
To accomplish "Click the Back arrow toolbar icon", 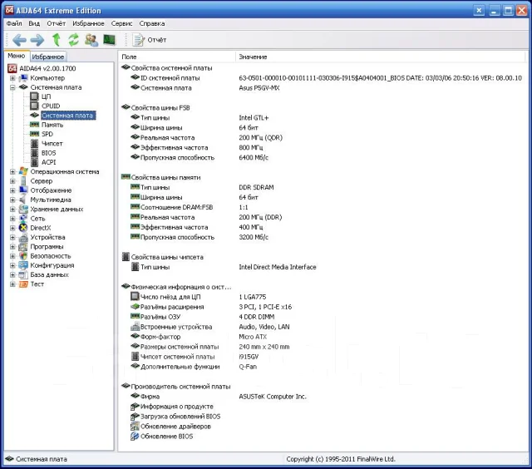I will coord(19,40).
